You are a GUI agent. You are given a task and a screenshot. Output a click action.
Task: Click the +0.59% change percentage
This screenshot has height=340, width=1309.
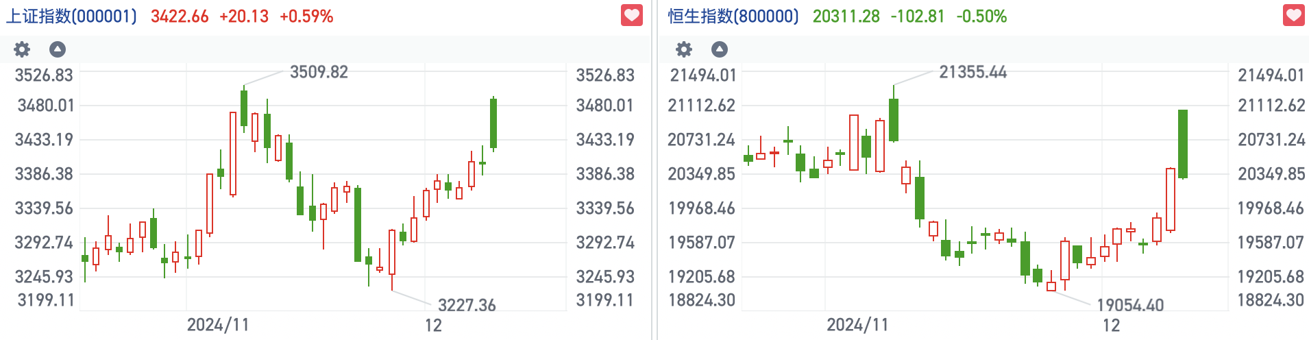(306, 16)
